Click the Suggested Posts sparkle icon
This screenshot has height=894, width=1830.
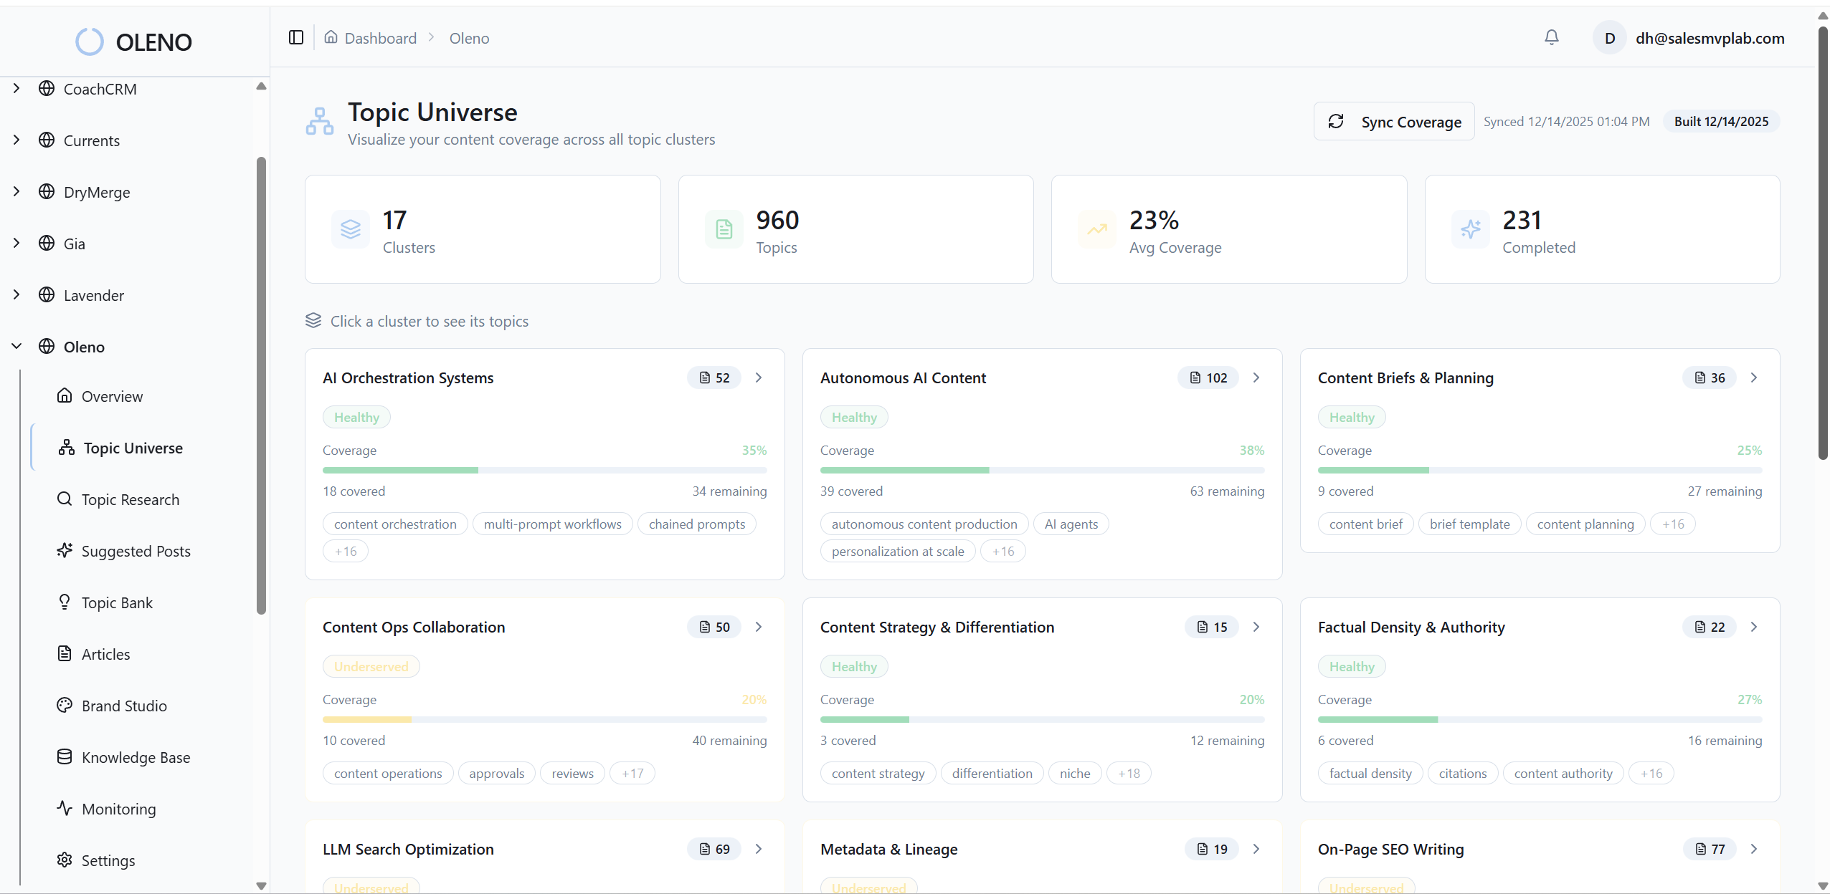(65, 551)
